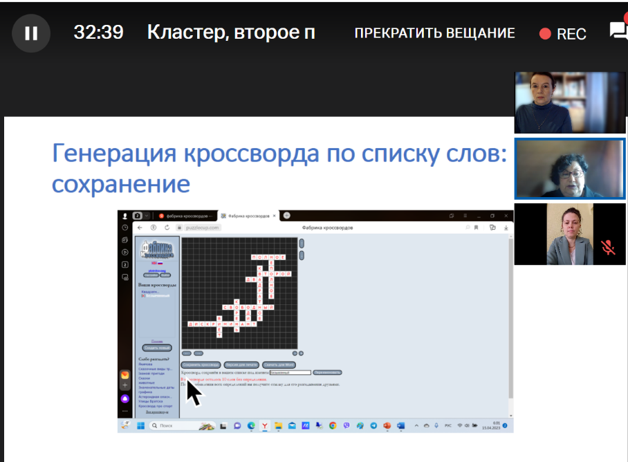Screen dimensions: 628x462
Task: Click the Google Chrome icon in taskbar
Action: (333, 425)
